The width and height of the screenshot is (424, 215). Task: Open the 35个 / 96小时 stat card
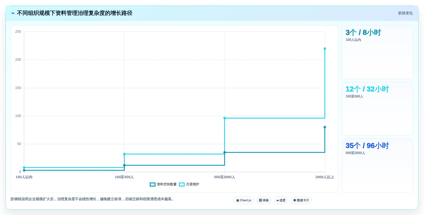pos(378,165)
